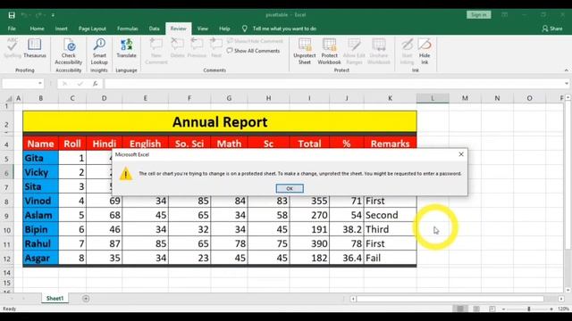Click the formula bar Enter checkmark
Viewport: 572px width, 321px height.
pyautogui.click(x=80, y=84)
